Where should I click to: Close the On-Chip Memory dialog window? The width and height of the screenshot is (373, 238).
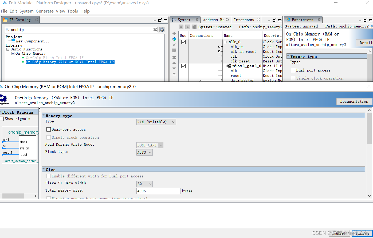pyautogui.click(x=369, y=86)
